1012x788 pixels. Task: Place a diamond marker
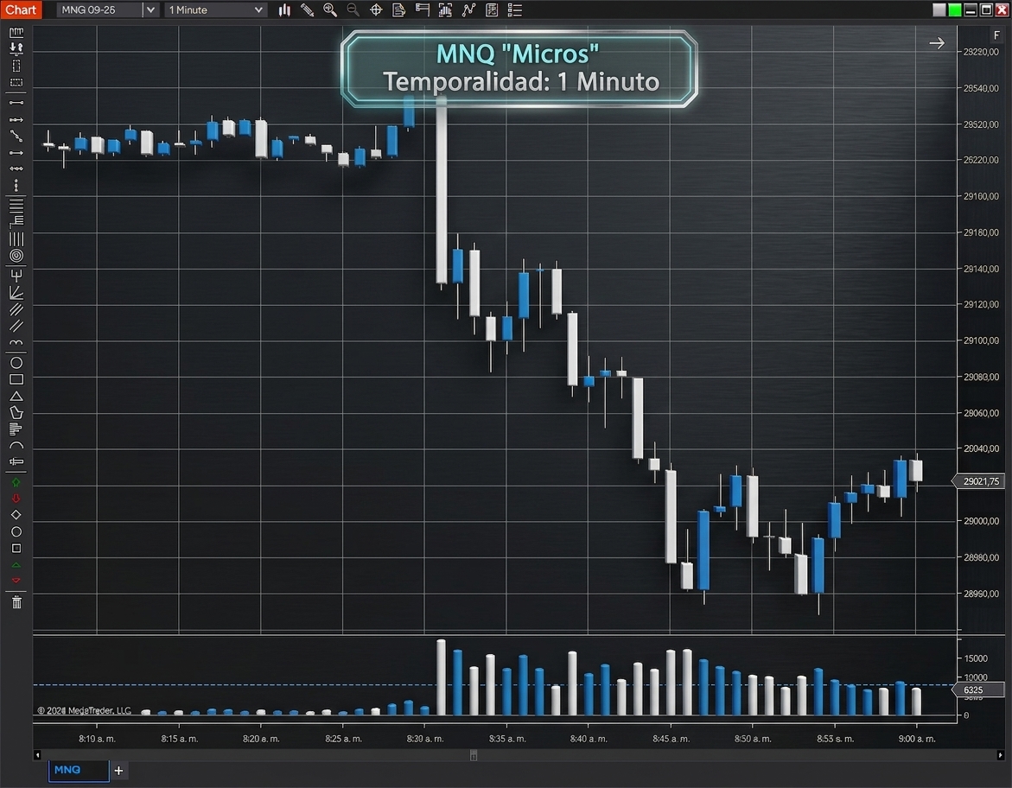(x=16, y=514)
